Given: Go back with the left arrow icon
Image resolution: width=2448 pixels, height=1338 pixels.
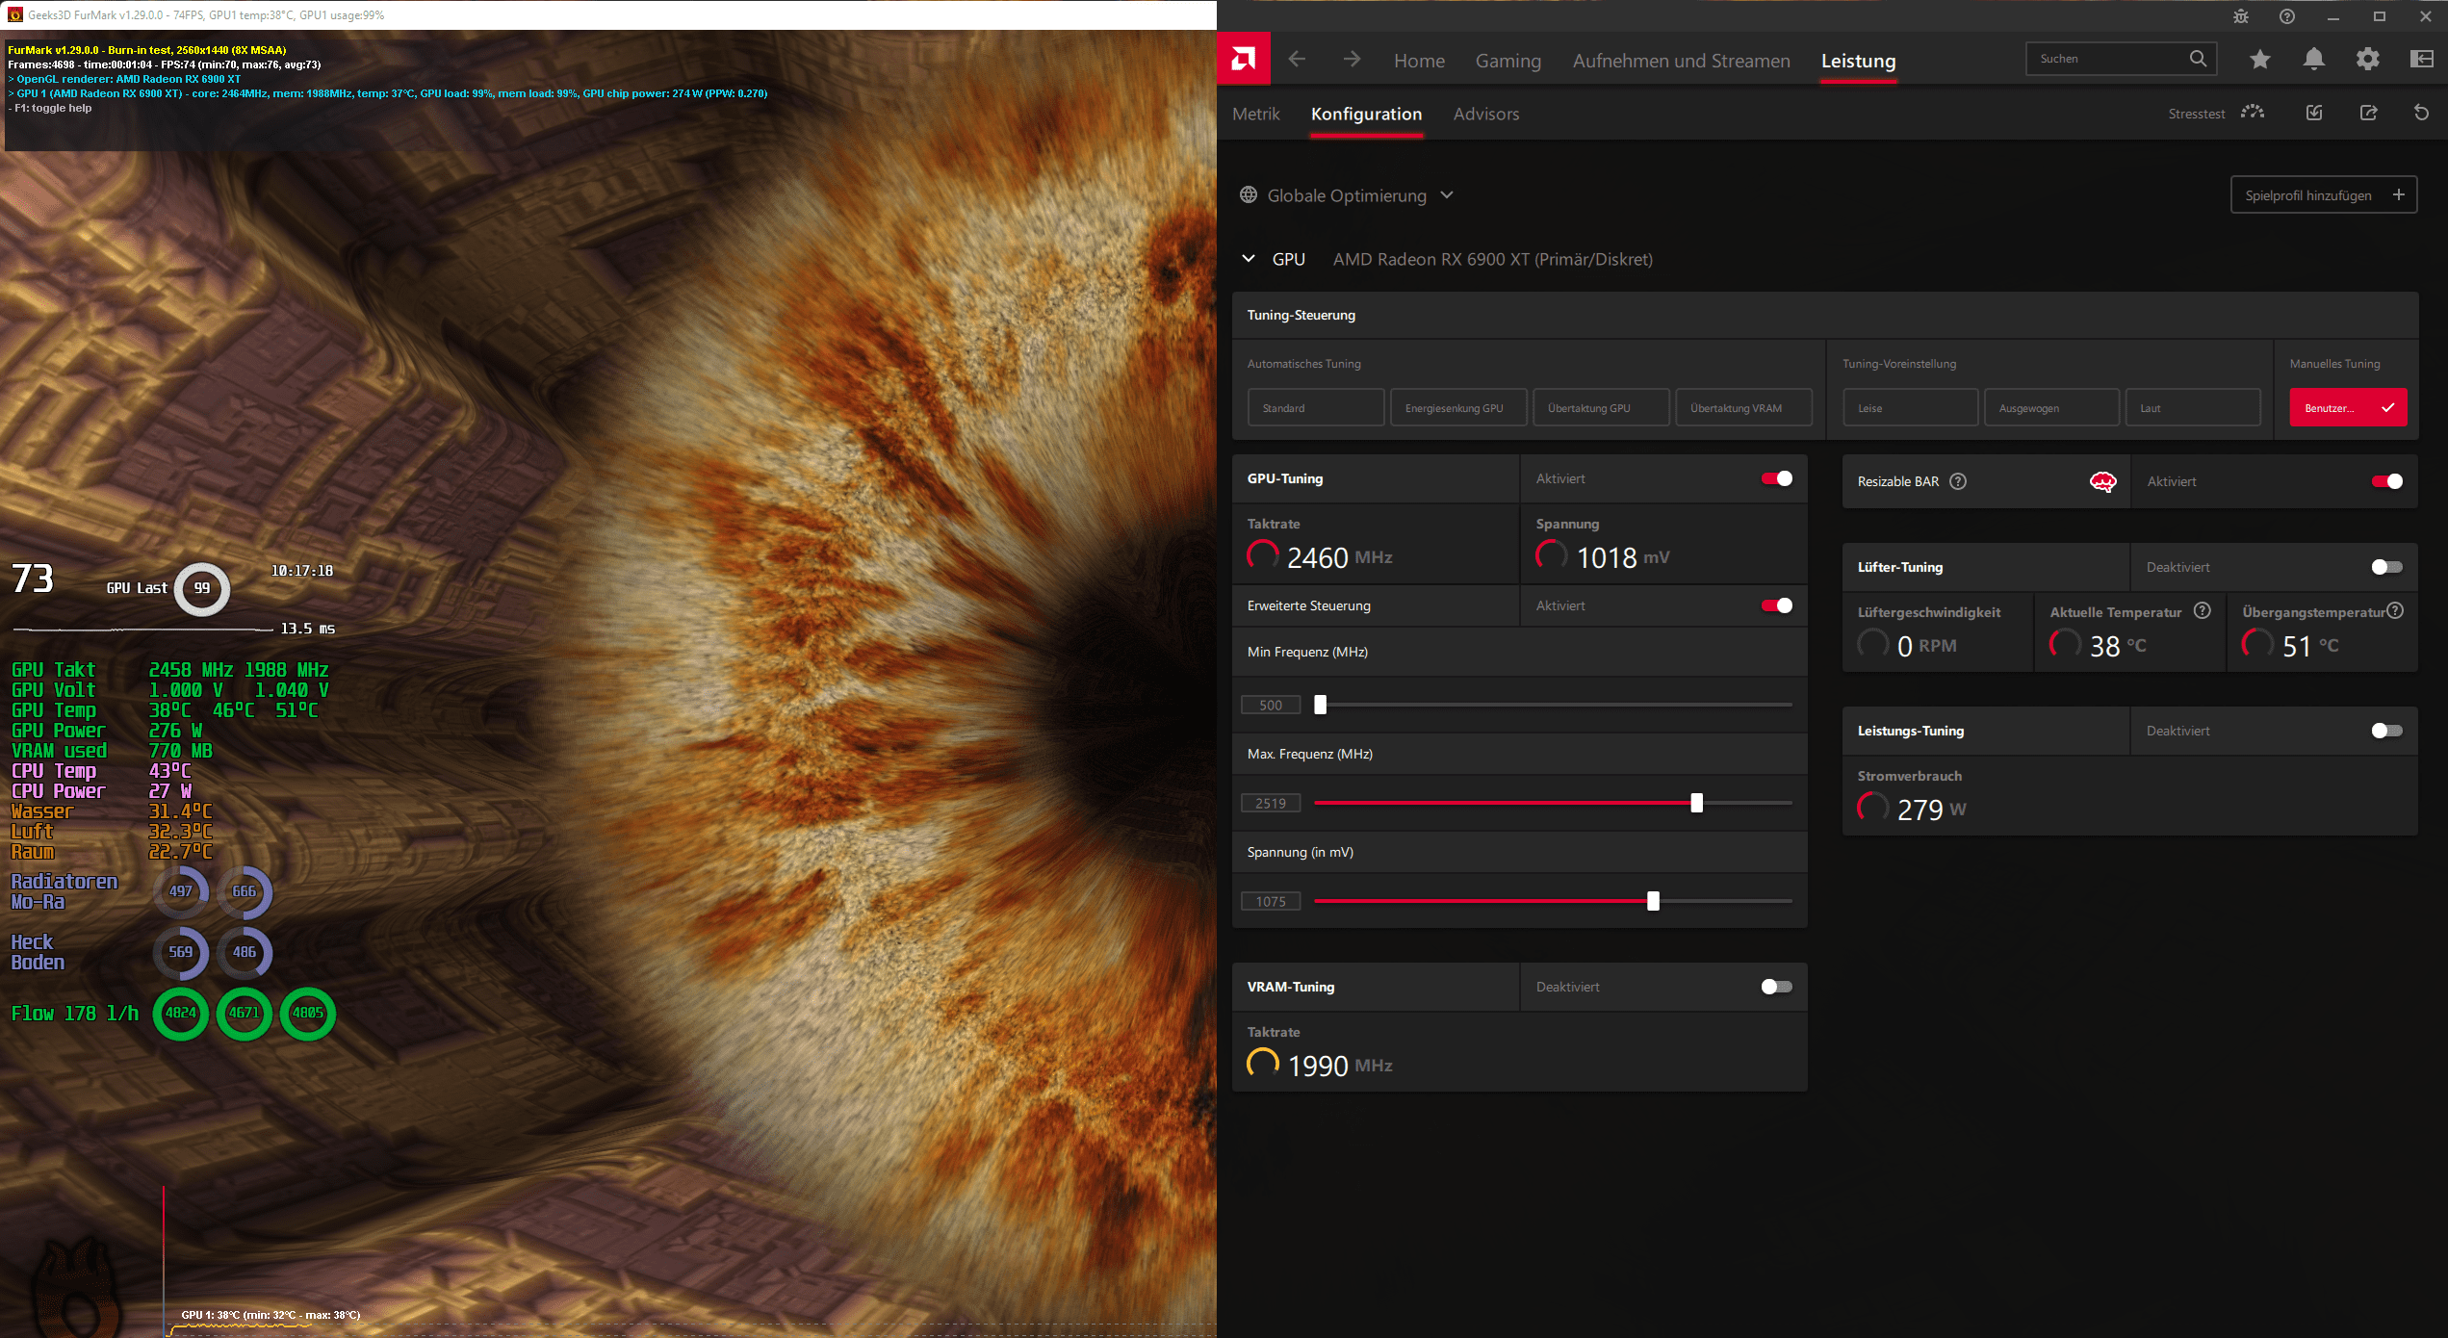Looking at the screenshot, I should click(x=1297, y=60).
